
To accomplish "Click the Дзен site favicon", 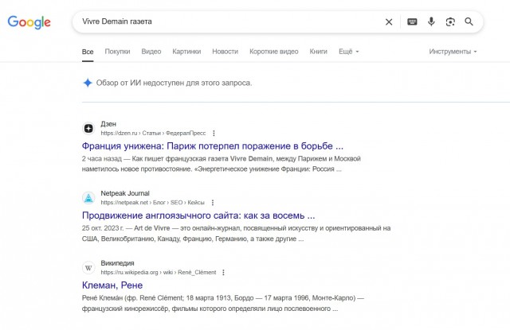I will [88, 129].
